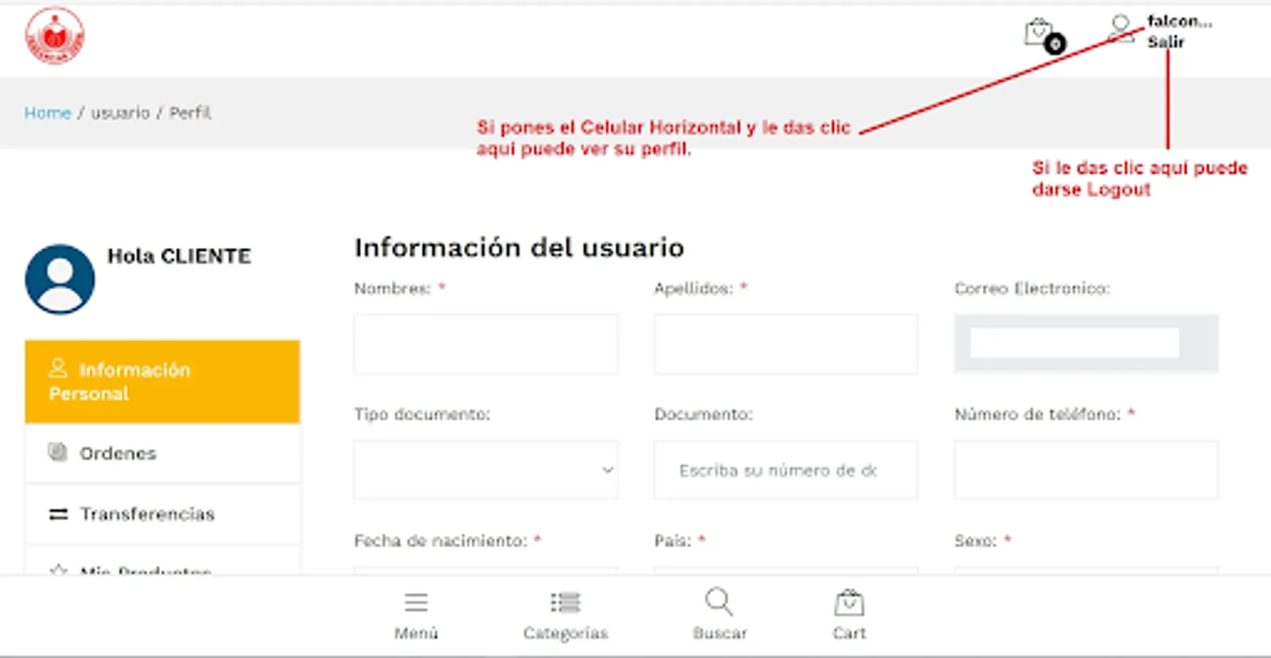Click the Documento number input box
The image size is (1271, 658).
click(x=785, y=470)
